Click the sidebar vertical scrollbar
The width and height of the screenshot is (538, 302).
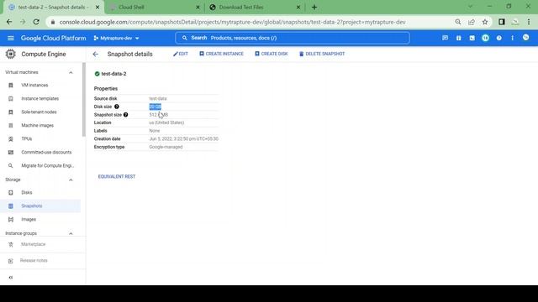pos(84,100)
